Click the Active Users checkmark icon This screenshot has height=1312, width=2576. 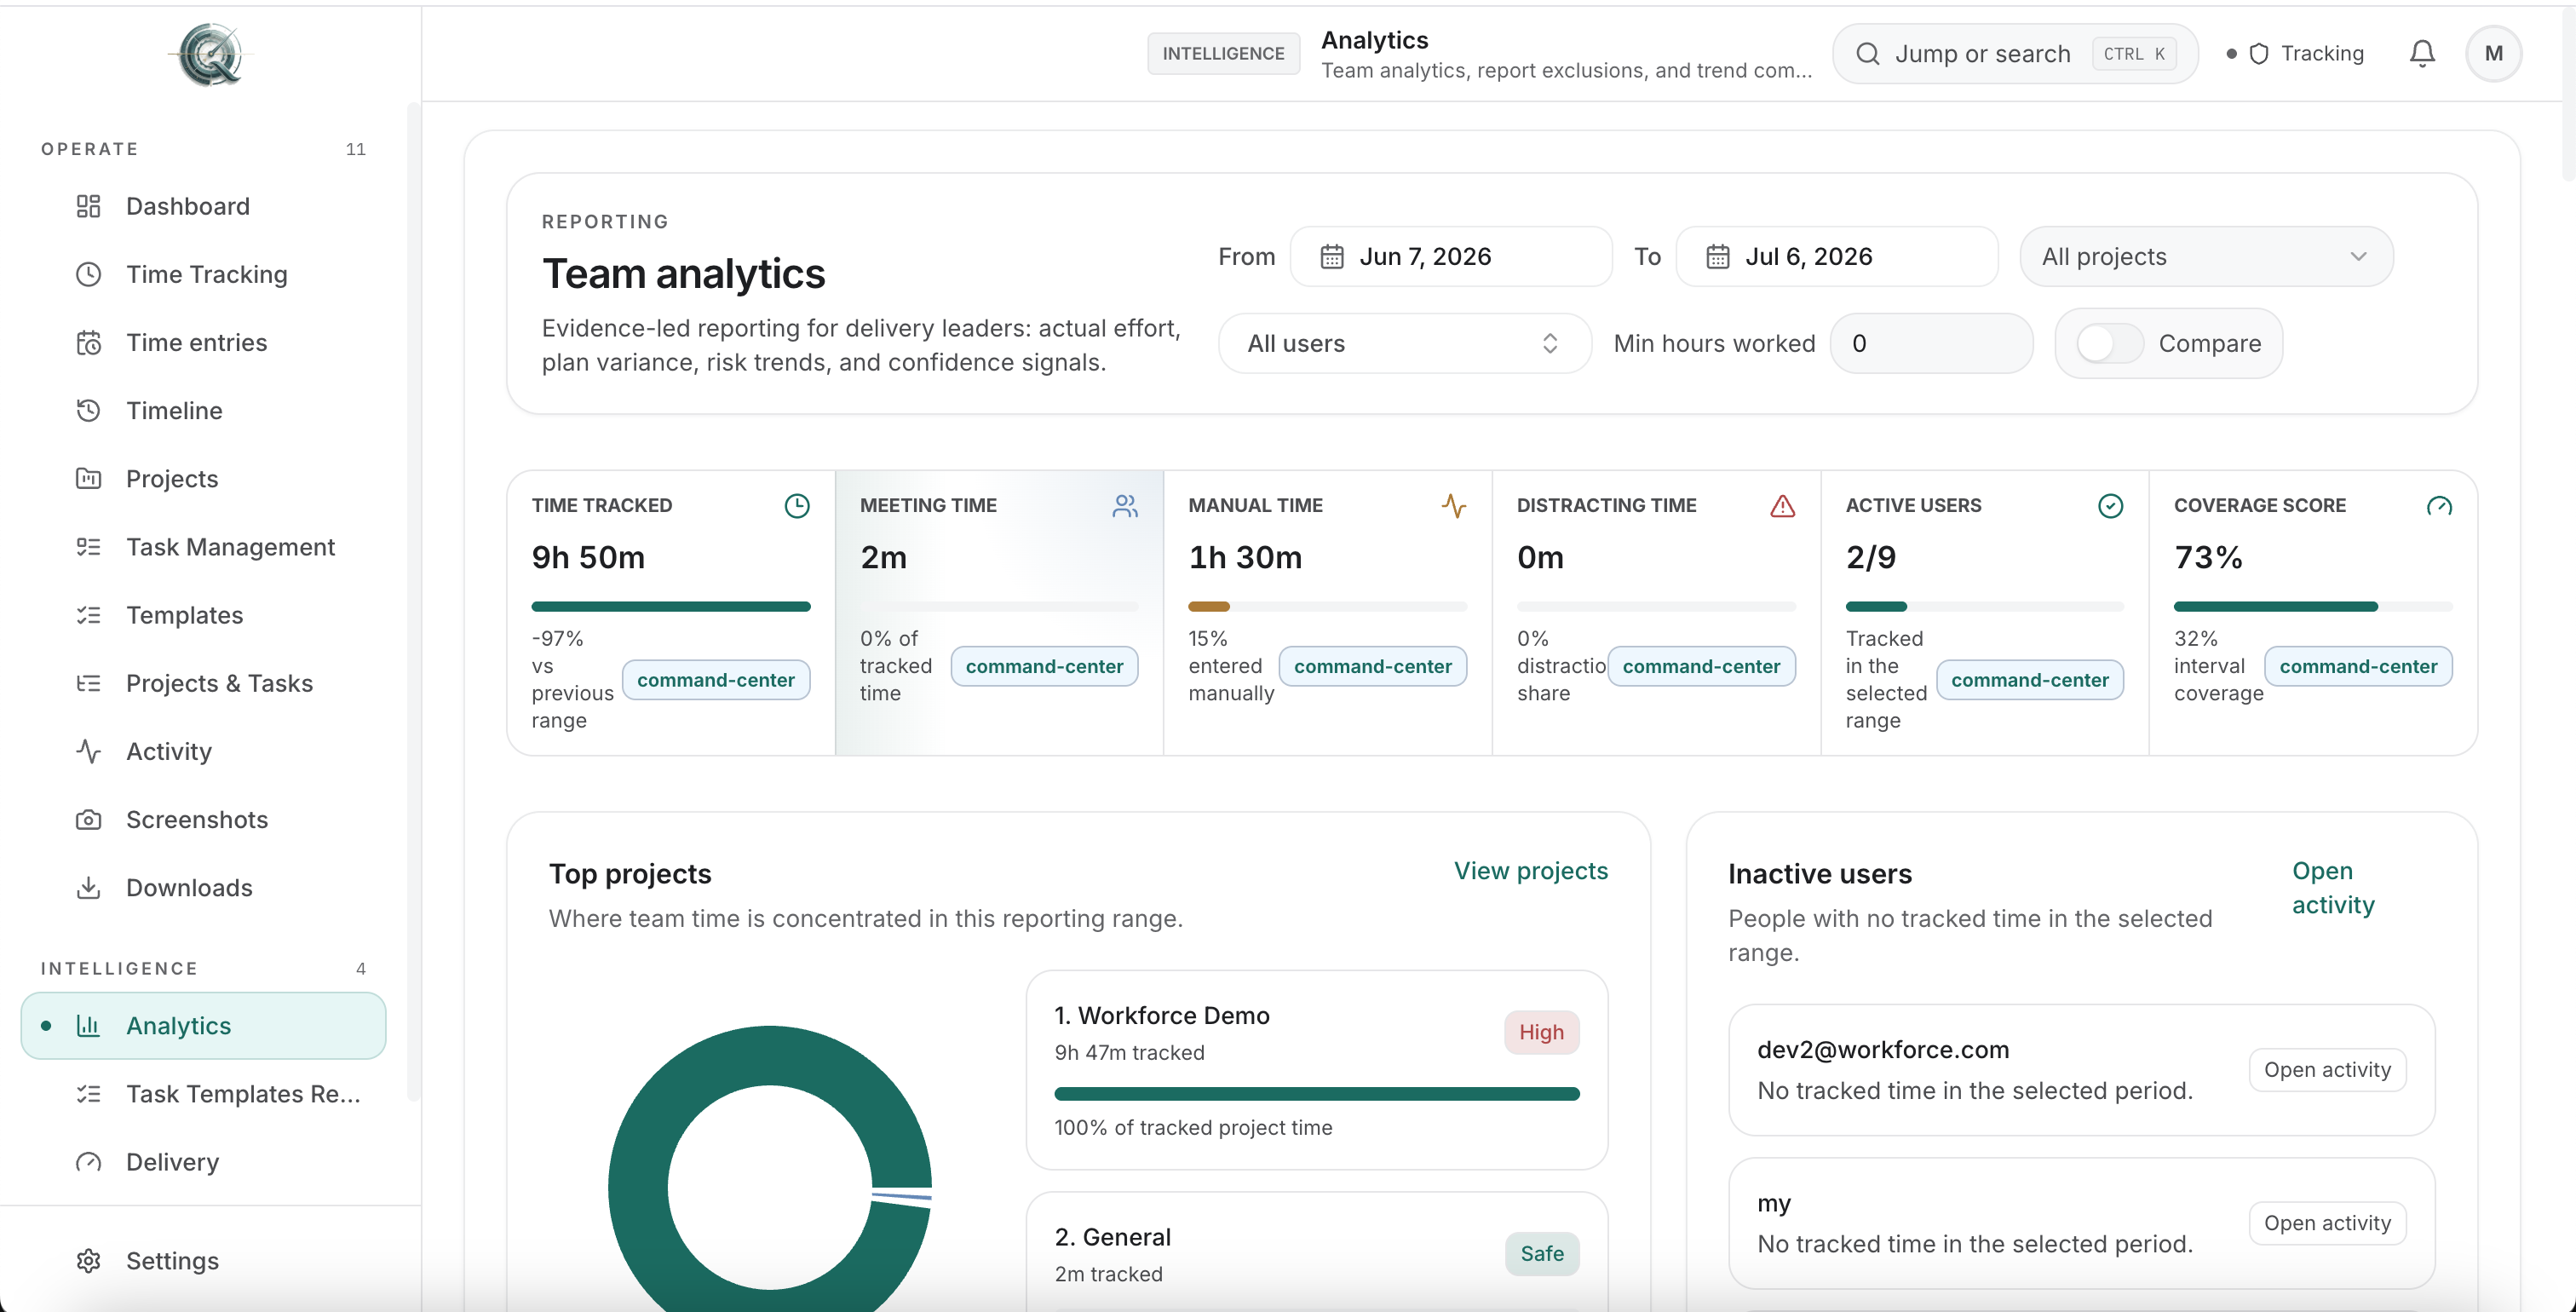click(2110, 506)
